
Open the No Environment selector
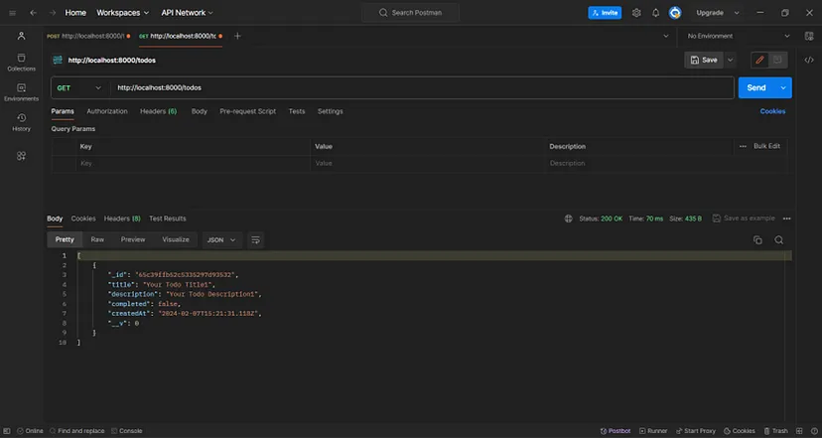[739, 36]
